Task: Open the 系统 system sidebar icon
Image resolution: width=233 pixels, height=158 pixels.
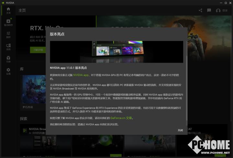Action: [x=8, y=47]
